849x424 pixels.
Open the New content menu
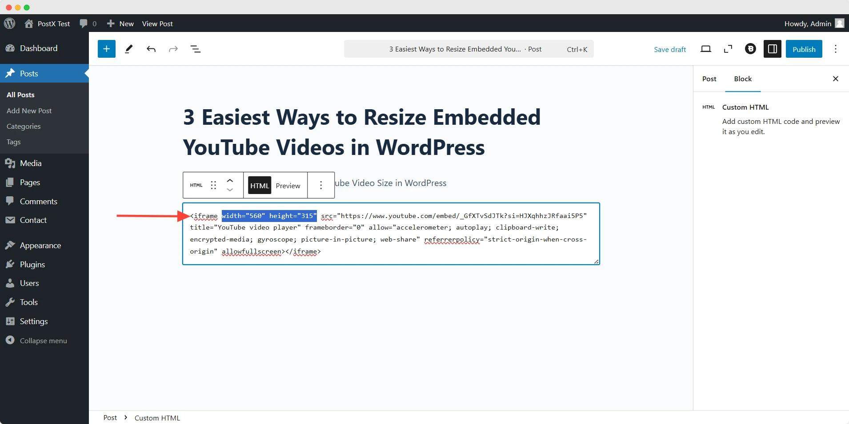pos(120,24)
